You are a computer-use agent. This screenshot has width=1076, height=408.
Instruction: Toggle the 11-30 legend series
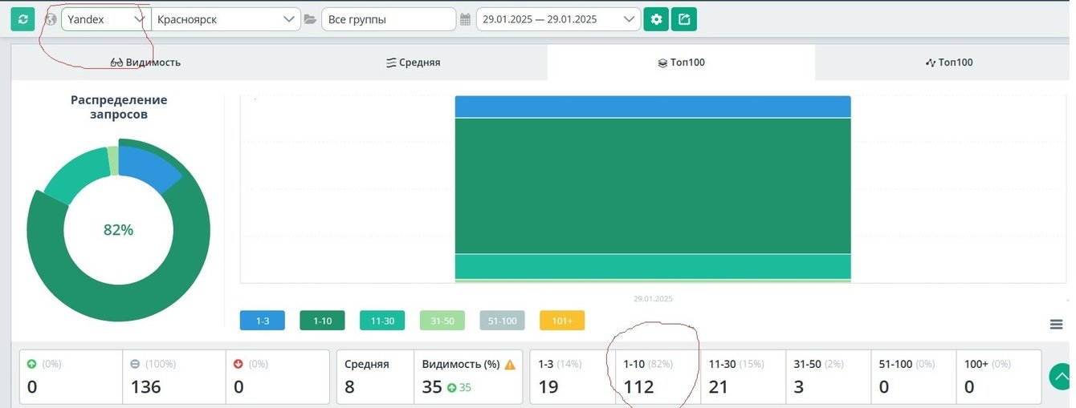tap(382, 321)
